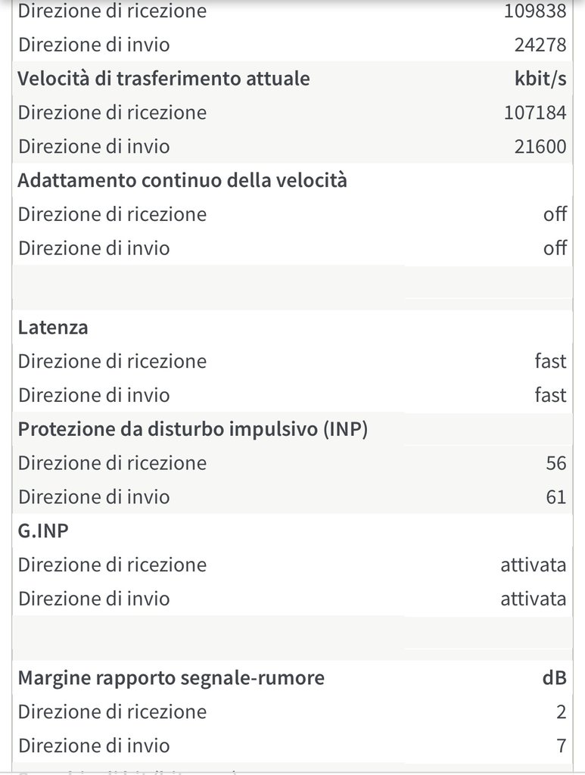Click 'Protezione da disturbo impulsivo (INP)' heading

click(x=192, y=428)
